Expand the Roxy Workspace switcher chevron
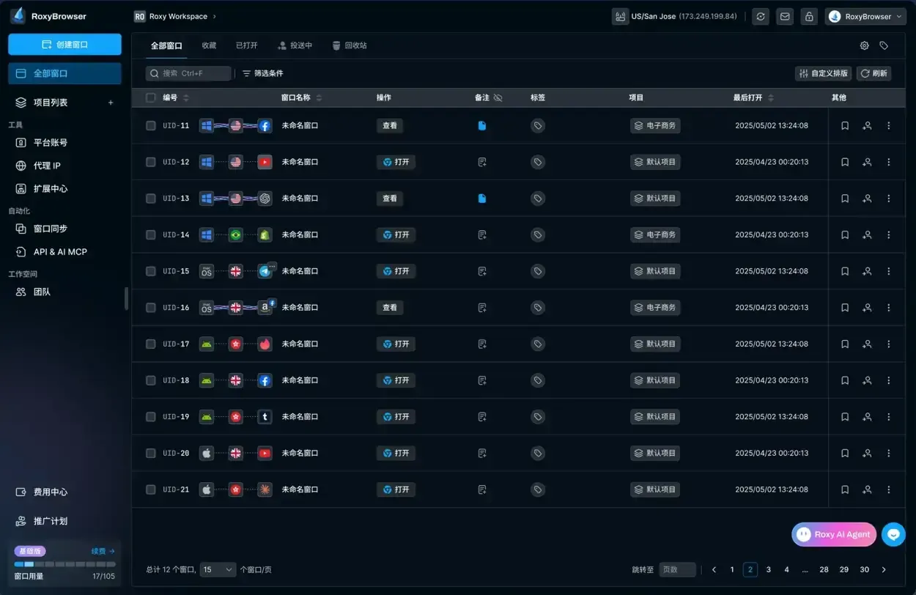Screen dimensions: 916x595 pos(214,16)
